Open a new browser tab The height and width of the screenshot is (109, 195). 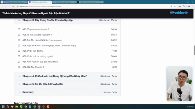pos(102,2)
